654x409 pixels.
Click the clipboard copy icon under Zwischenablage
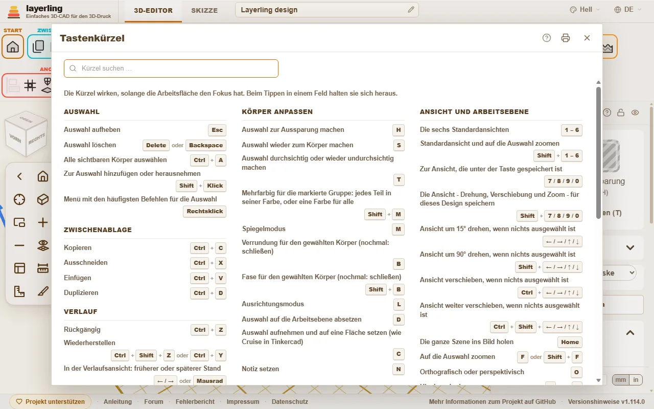[x=38, y=47]
